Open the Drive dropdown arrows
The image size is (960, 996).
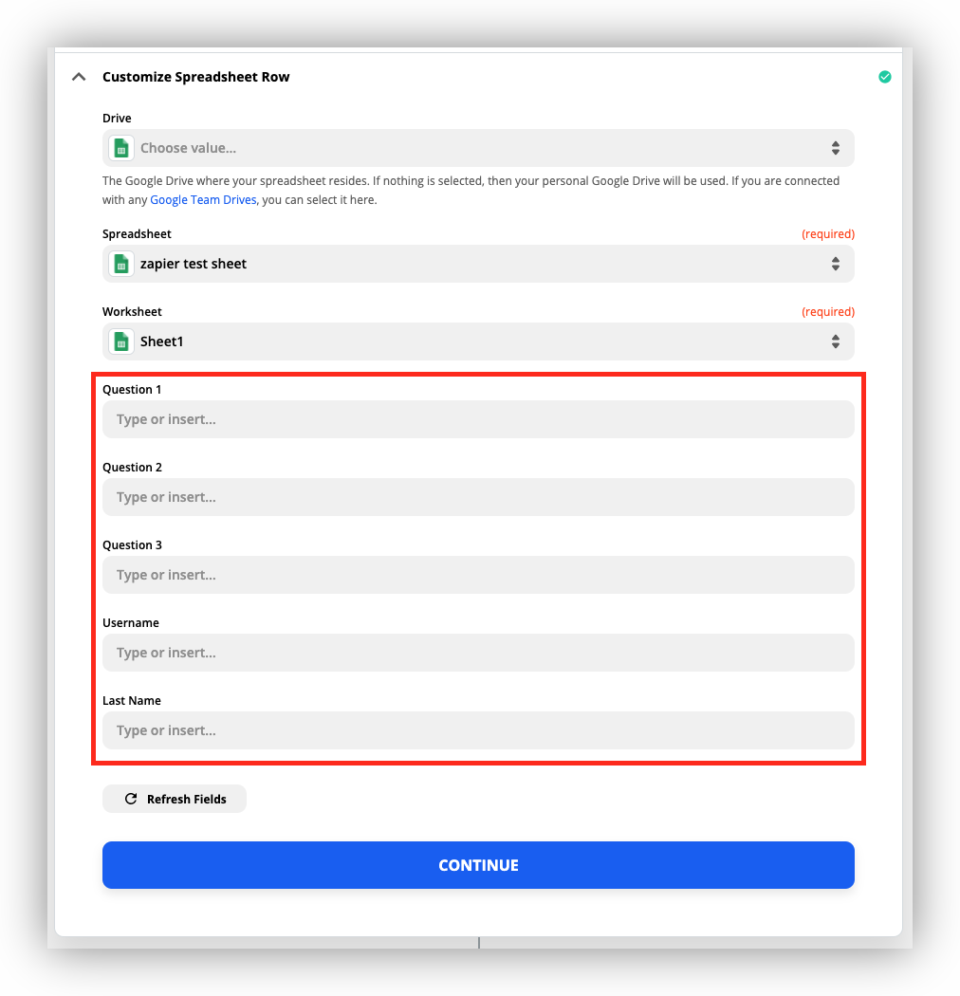point(836,148)
